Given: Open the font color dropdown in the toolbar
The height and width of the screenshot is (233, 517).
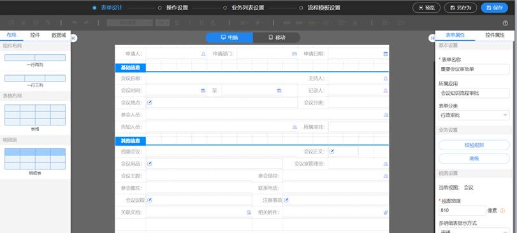Looking at the screenshot, I should (x=214, y=23).
